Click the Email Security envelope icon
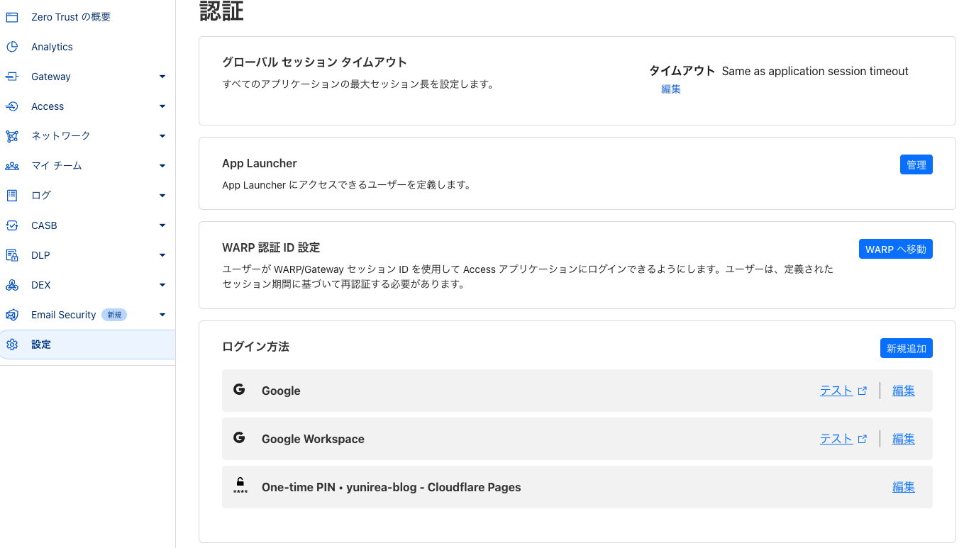 [12, 315]
